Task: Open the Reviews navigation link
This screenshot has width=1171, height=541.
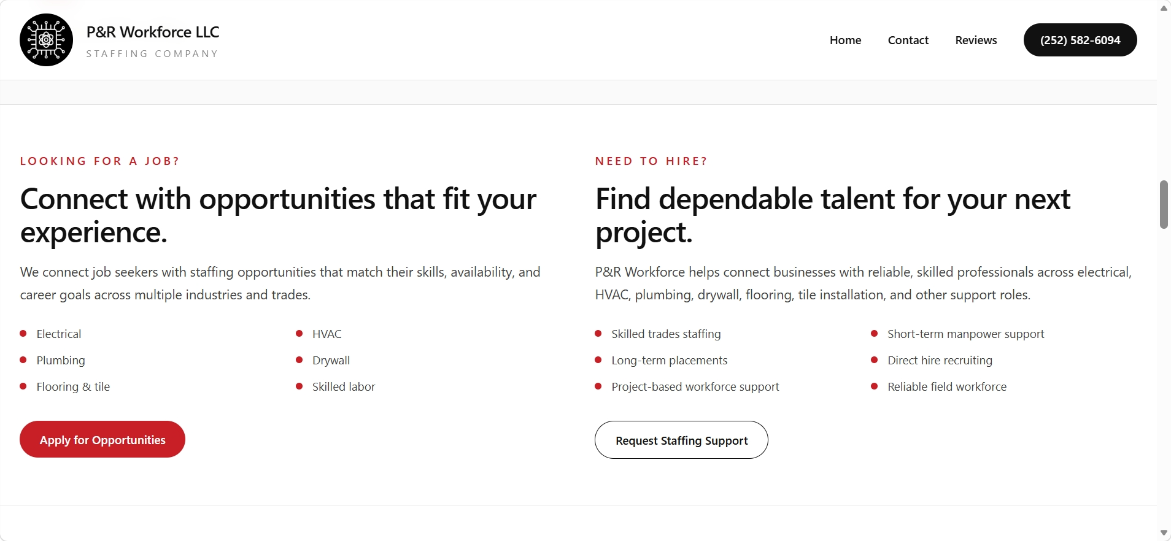Action: pos(976,40)
